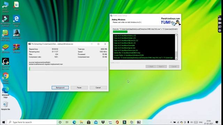The height and width of the screenshot is (125, 223).
Task: Click the 7-Zip extraction progress bar
Action: click(x=68, y=69)
